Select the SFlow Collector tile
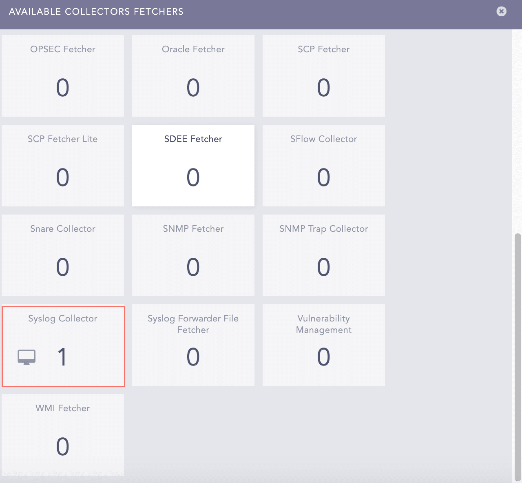 click(323, 166)
